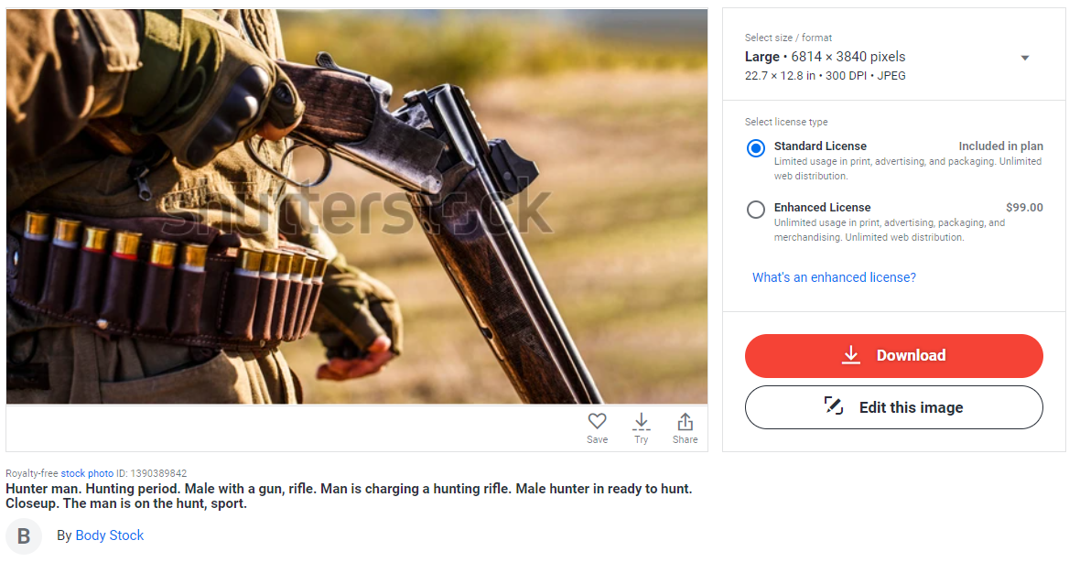The width and height of the screenshot is (1069, 562).
Task: Open the Share icon
Action: (x=686, y=421)
